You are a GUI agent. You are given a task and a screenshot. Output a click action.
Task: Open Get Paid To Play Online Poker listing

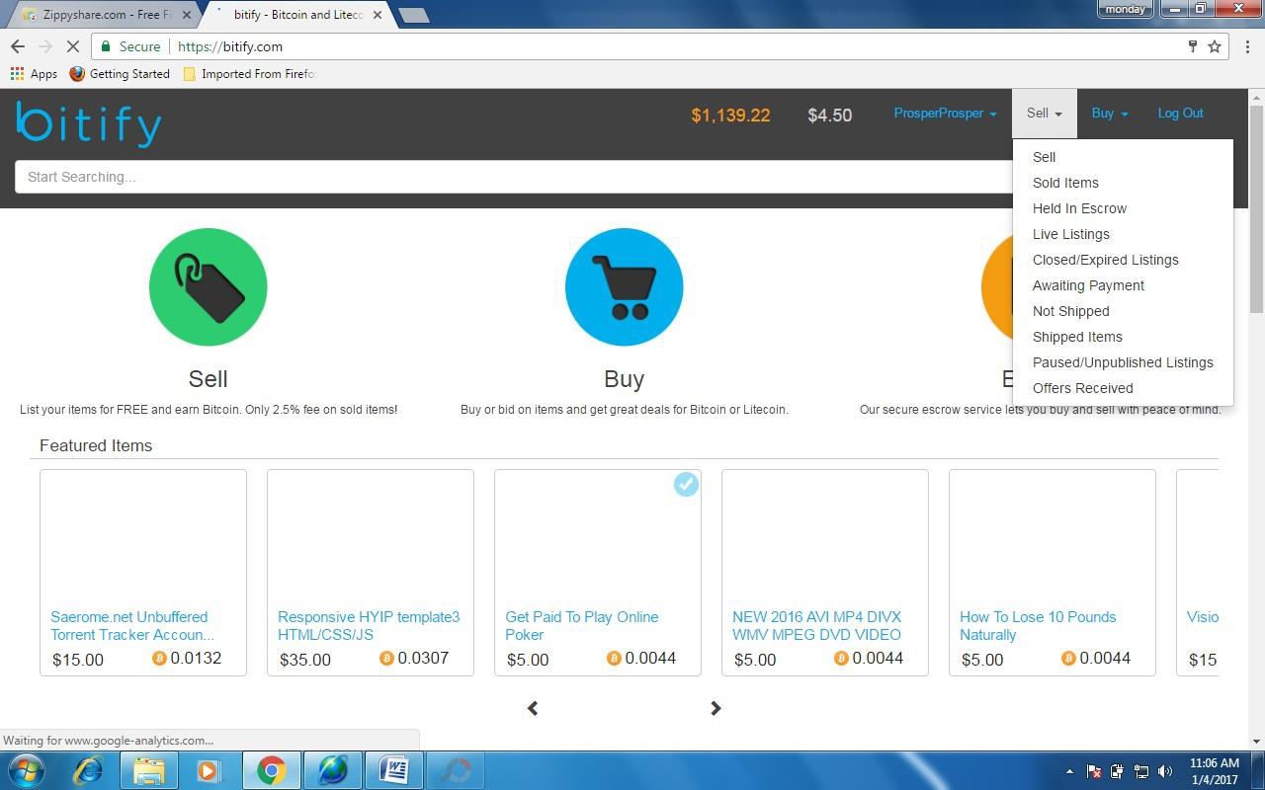(581, 626)
